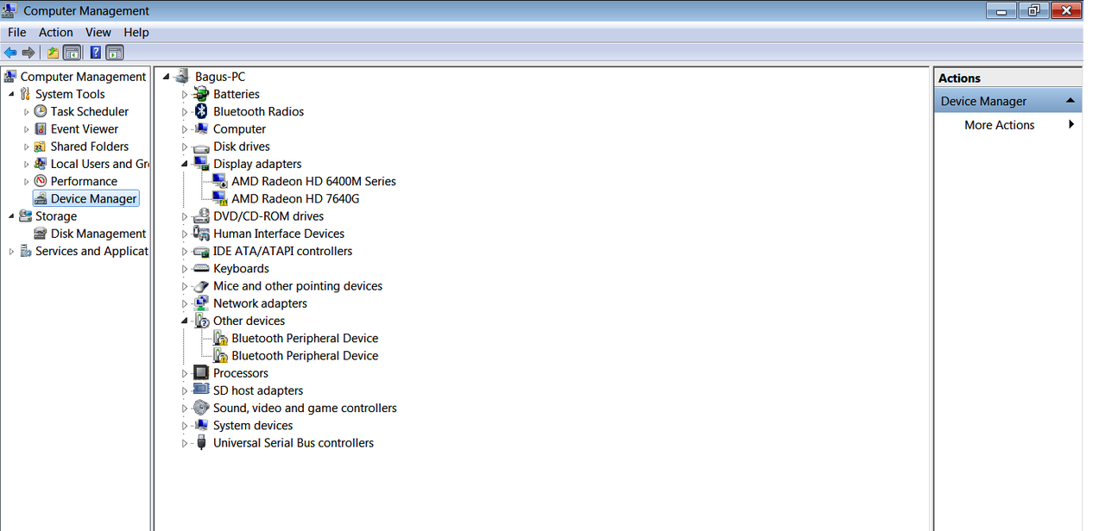
Task: Select first Bluetooth Peripheral Device
Action: tap(305, 338)
